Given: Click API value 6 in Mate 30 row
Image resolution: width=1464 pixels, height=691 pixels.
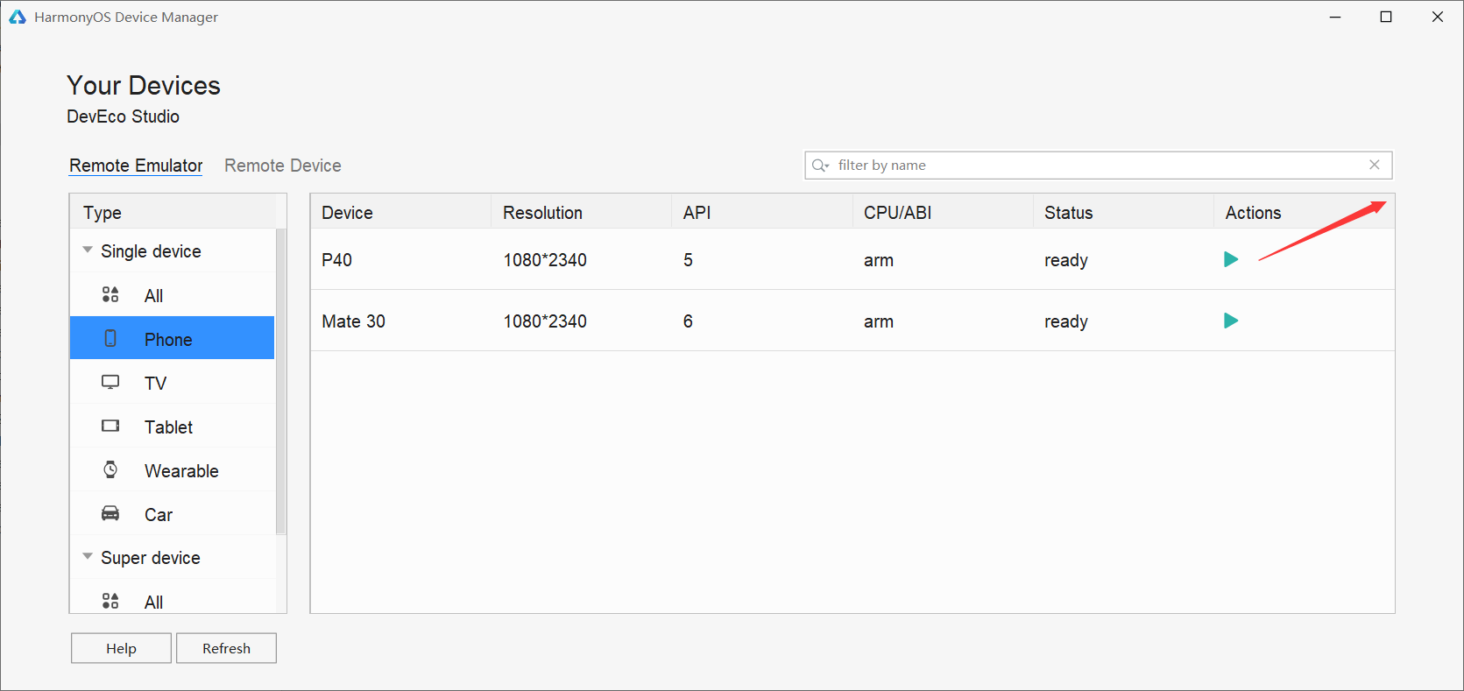Looking at the screenshot, I should coord(689,321).
